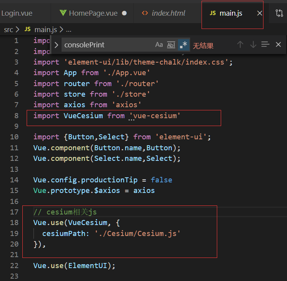Go to next match in find widget

point(253,45)
